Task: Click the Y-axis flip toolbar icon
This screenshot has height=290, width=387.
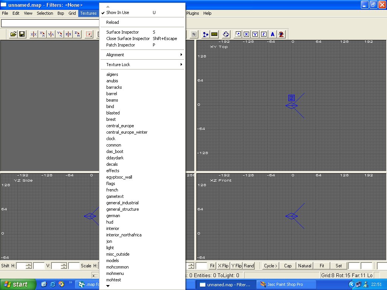Action: pos(51,34)
